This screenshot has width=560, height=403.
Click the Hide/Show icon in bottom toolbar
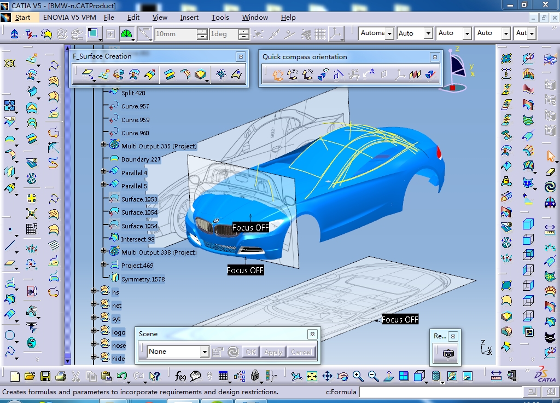tap(452, 376)
